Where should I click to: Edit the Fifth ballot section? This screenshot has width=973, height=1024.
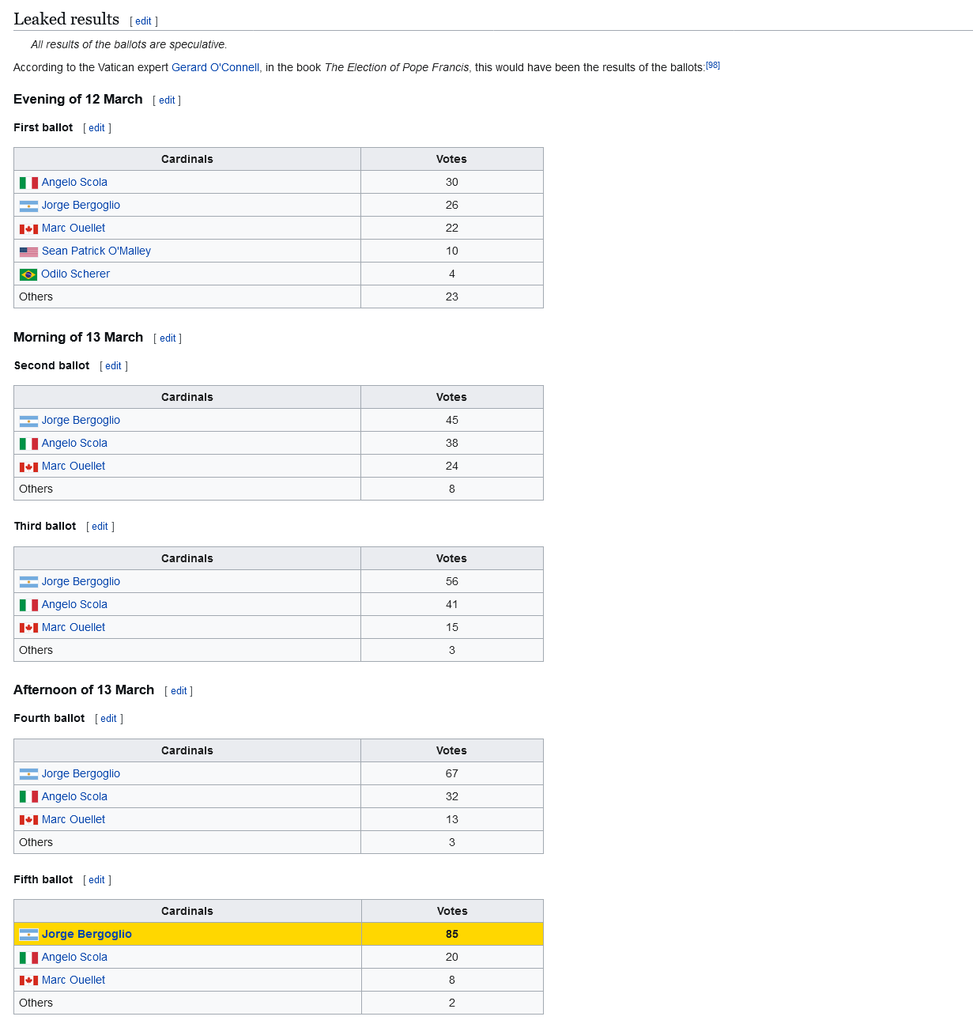pyautogui.click(x=96, y=880)
